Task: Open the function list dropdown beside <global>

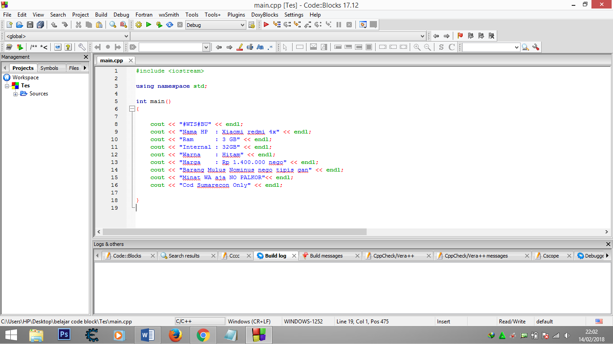Action: point(423,36)
